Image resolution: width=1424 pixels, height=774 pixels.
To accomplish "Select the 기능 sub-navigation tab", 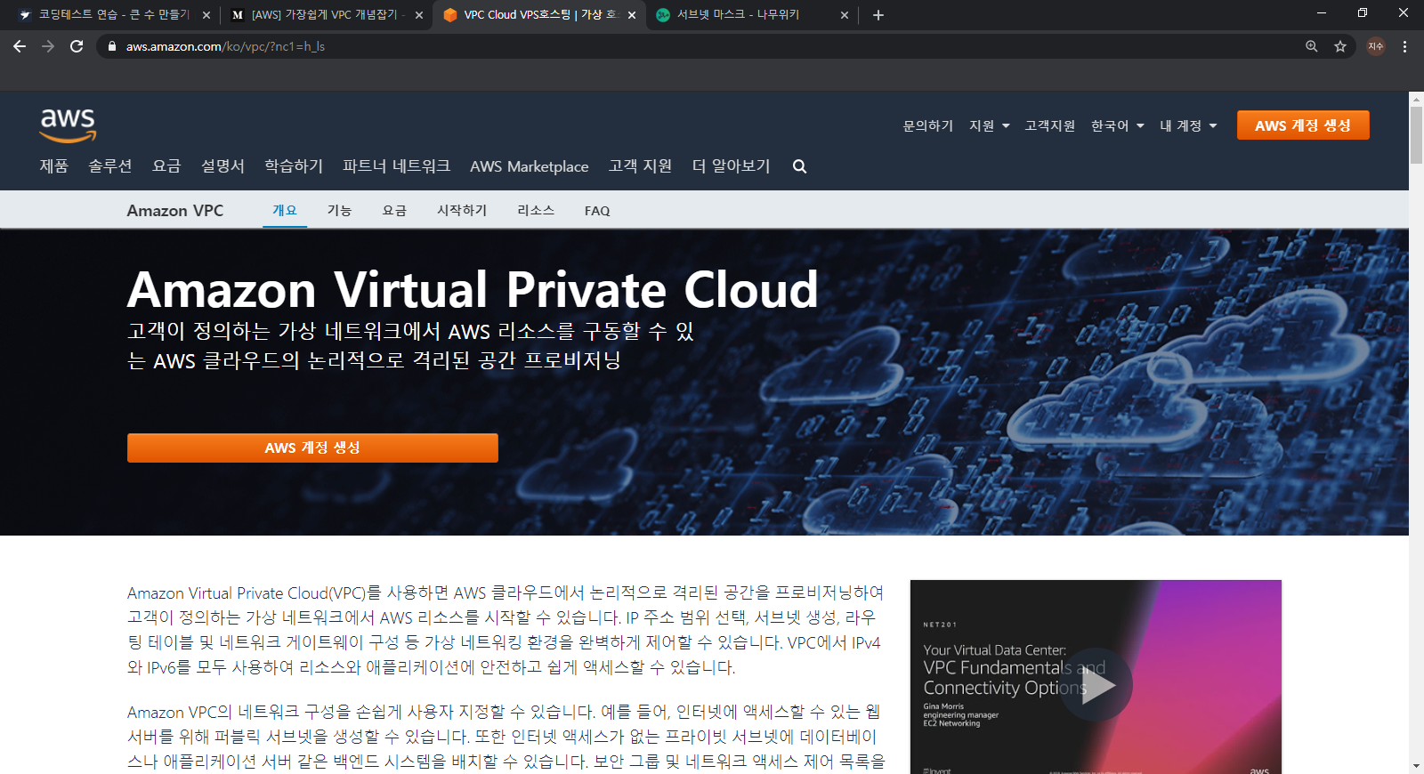I will [x=339, y=210].
